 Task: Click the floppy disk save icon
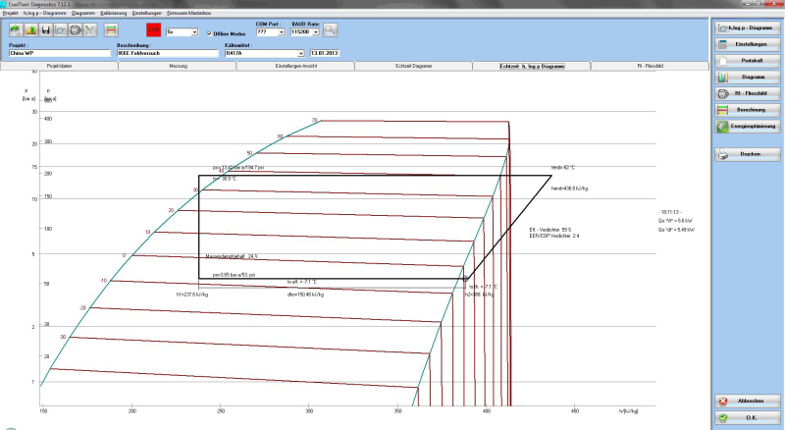click(x=45, y=30)
